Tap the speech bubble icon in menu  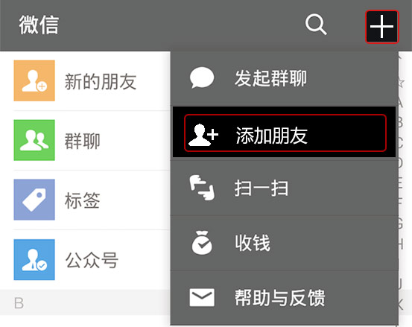(x=202, y=77)
